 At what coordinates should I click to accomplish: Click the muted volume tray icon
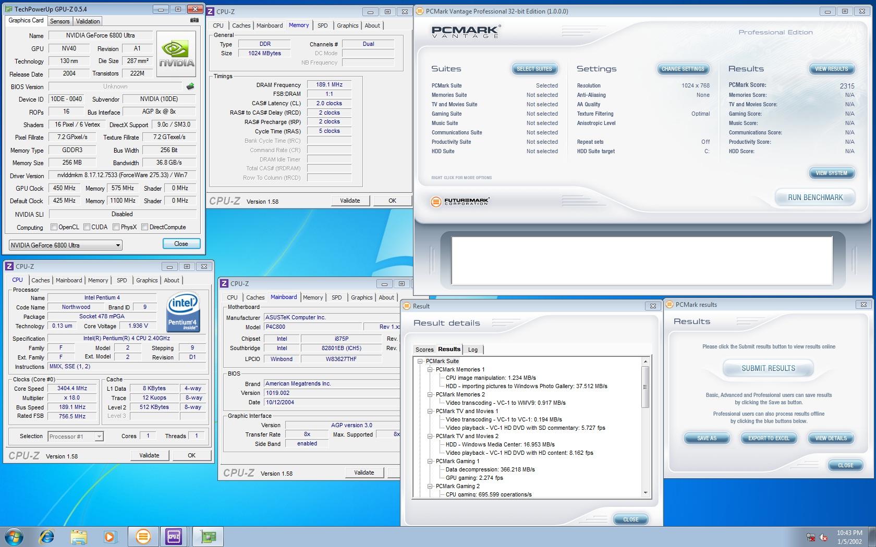click(824, 537)
